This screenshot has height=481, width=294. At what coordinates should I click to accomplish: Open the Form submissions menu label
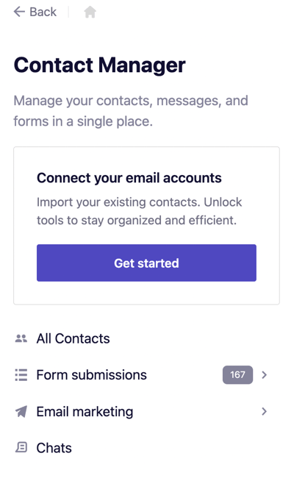(91, 375)
